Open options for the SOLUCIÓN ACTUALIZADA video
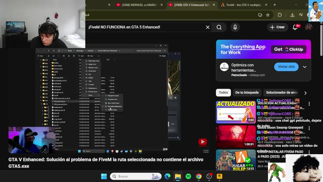 click(309, 104)
